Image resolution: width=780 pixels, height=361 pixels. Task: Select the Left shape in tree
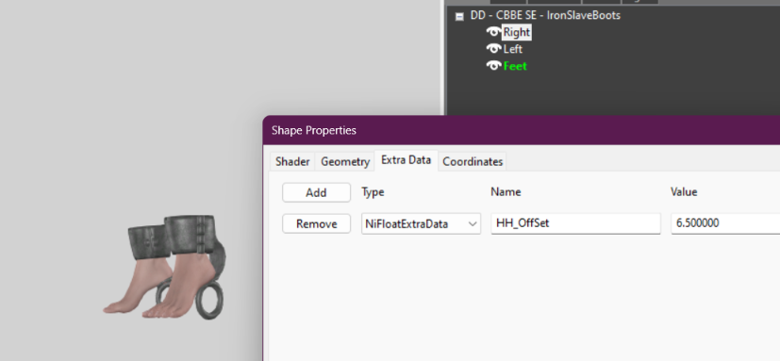513,49
